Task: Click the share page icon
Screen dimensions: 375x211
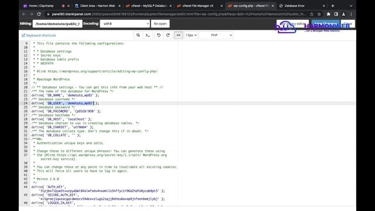Action: tap(312, 14)
